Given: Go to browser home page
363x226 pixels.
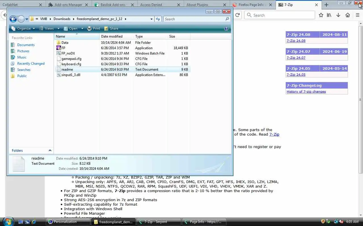Looking at the screenshot, I should pos(348,15).
